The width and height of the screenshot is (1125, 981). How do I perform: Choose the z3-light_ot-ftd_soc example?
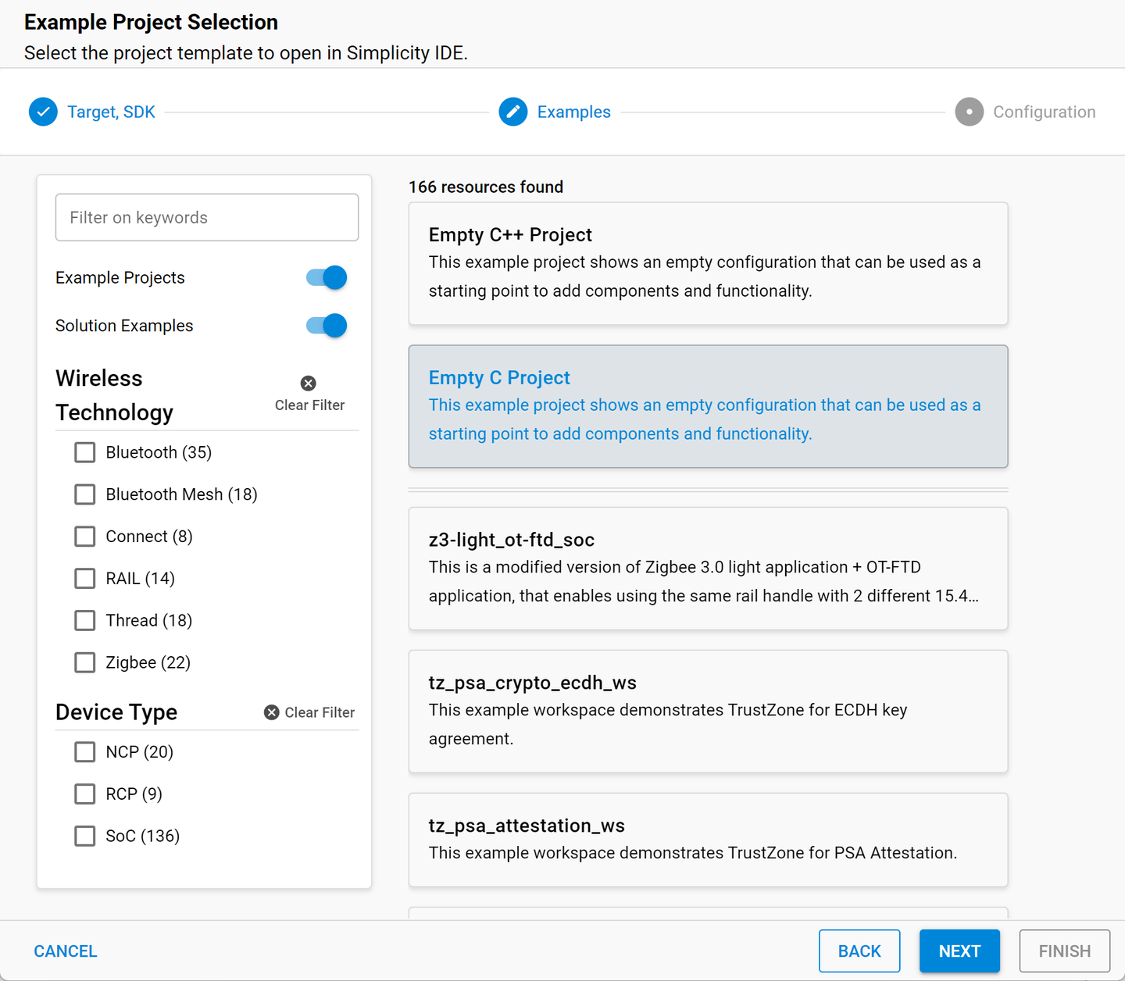coord(708,569)
